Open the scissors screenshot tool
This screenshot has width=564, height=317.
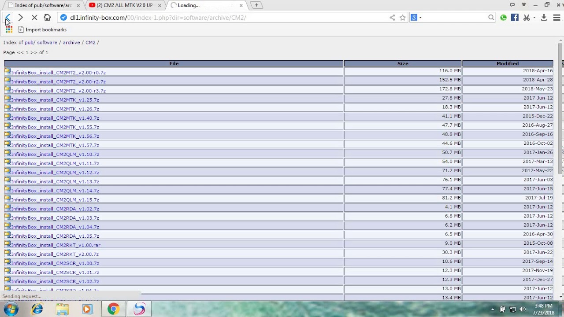[x=527, y=18]
